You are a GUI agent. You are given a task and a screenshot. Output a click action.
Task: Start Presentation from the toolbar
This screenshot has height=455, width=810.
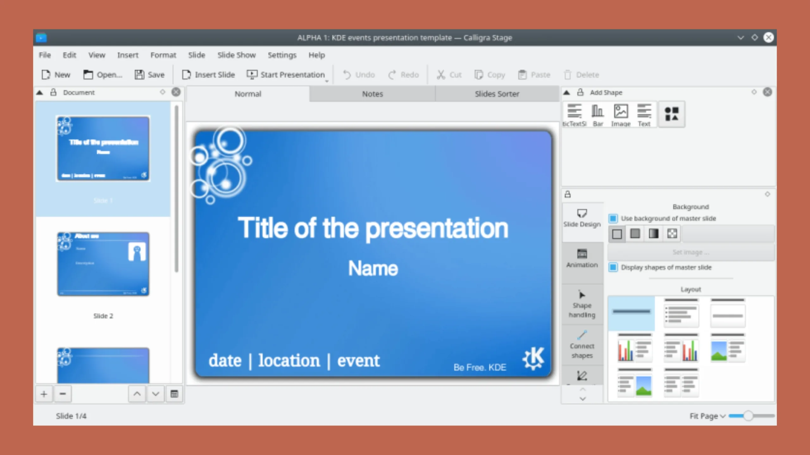(x=286, y=75)
